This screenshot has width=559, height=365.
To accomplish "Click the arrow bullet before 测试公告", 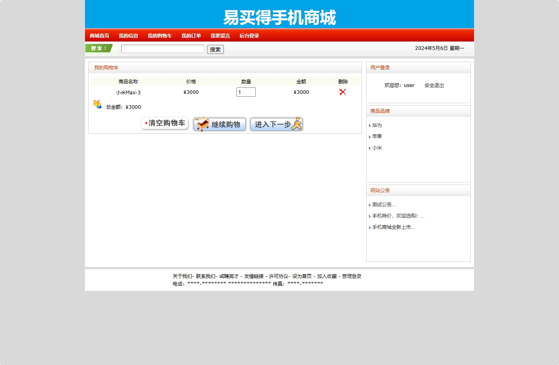I will [x=370, y=205].
